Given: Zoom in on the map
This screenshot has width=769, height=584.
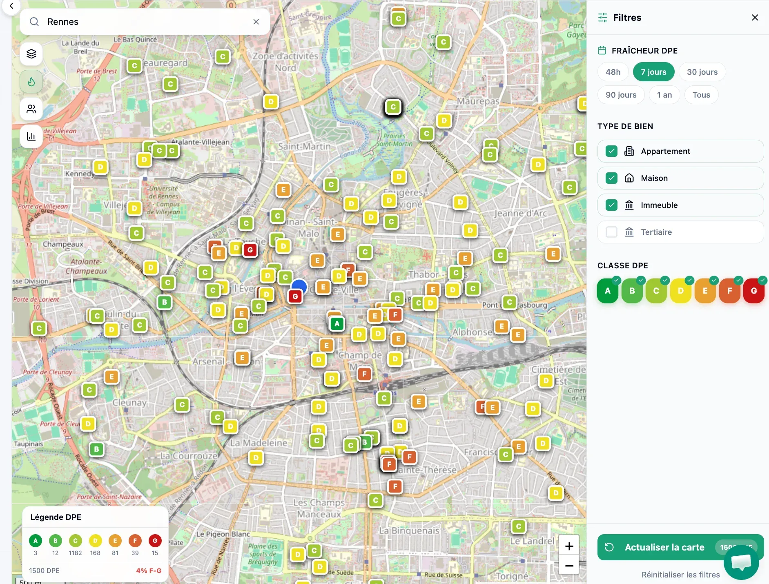Looking at the screenshot, I should point(569,546).
